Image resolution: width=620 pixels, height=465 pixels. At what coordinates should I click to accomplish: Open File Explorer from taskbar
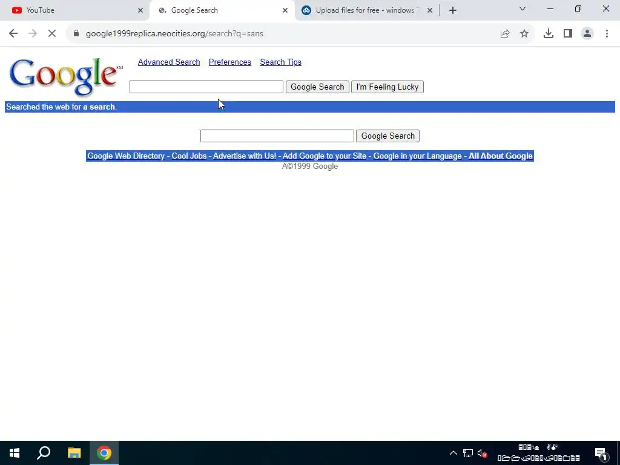[74, 453]
